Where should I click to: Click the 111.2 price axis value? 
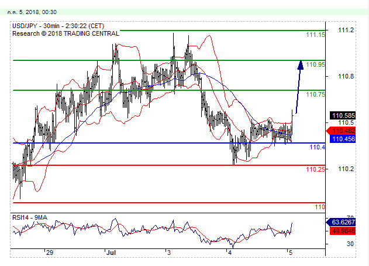[346, 30]
